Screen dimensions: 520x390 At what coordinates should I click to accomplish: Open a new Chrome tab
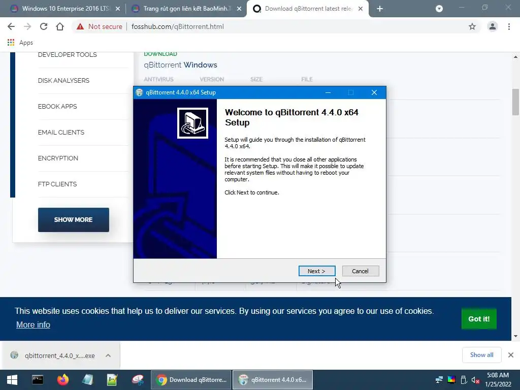tap(380, 9)
